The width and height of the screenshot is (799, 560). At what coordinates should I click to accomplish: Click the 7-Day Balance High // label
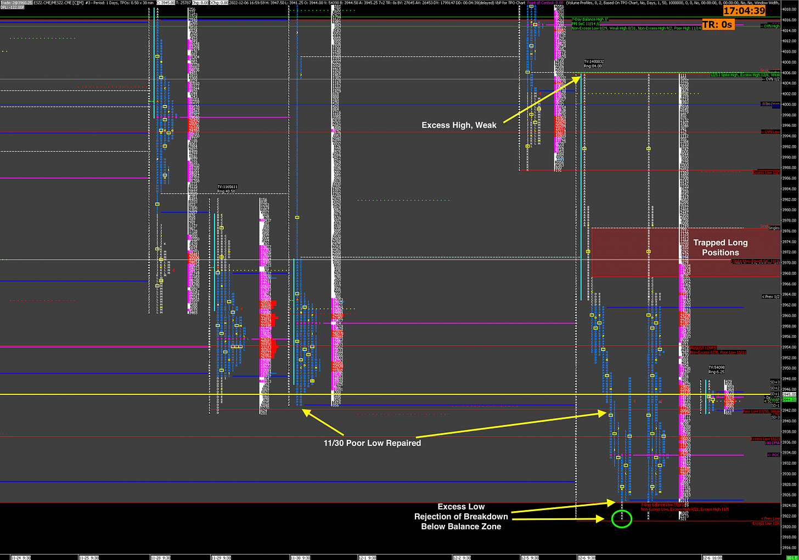tap(590, 20)
